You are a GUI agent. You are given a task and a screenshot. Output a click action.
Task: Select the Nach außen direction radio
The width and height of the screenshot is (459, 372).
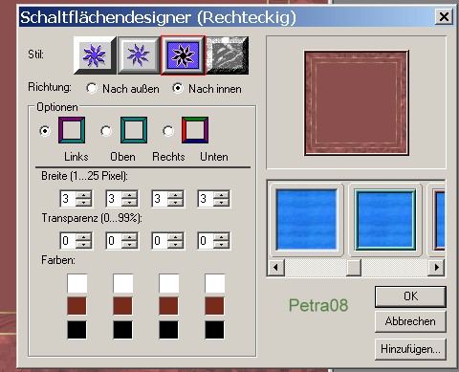click(92, 88)
